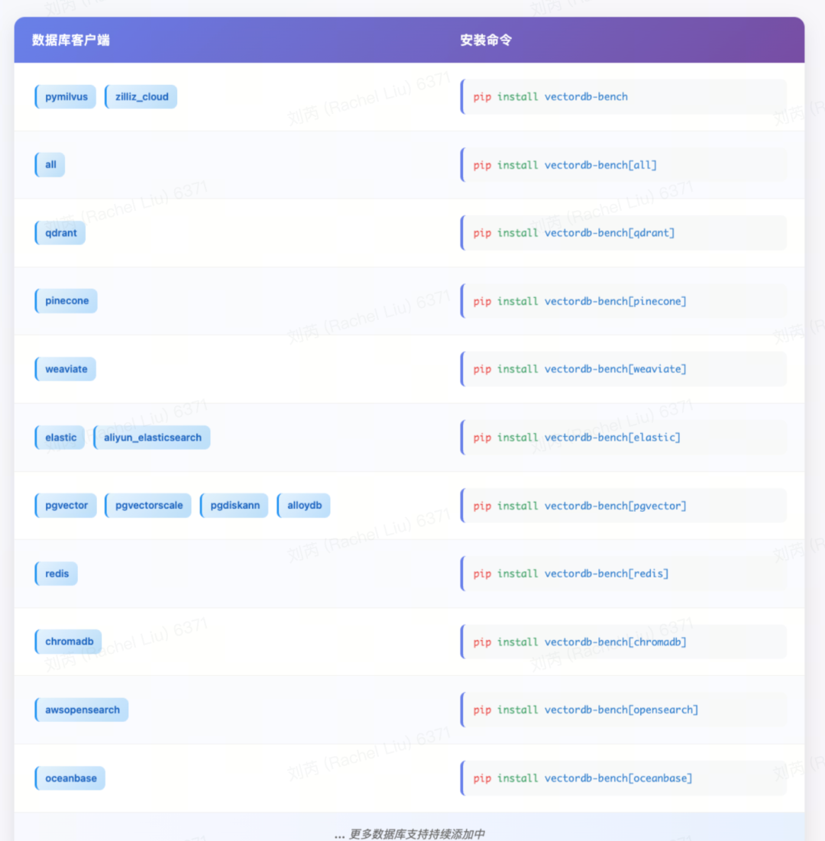Click the vectordb-bench[pinecone] install command
Screen dimensions: 825x841
623,301
